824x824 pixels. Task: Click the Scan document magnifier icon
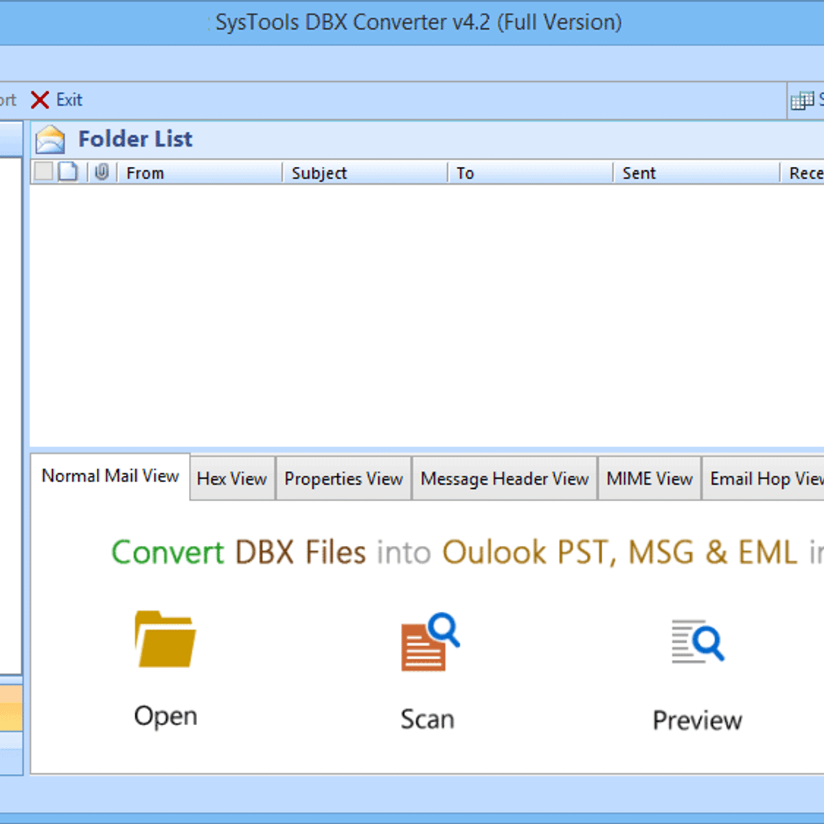[x=430, y=642]
